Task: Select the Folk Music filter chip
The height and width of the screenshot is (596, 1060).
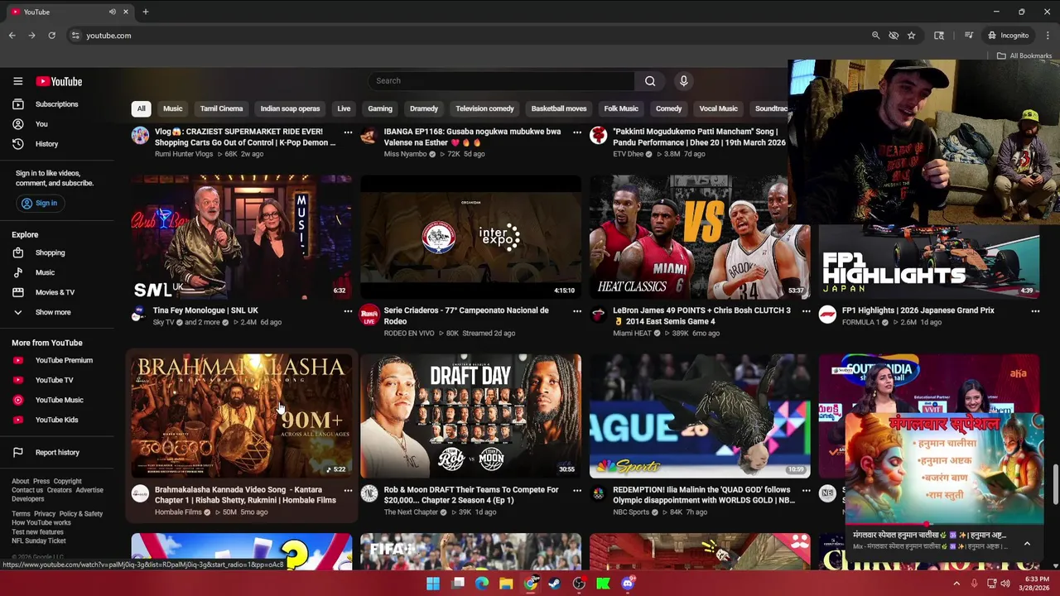Action: click(x=621, y=108)
